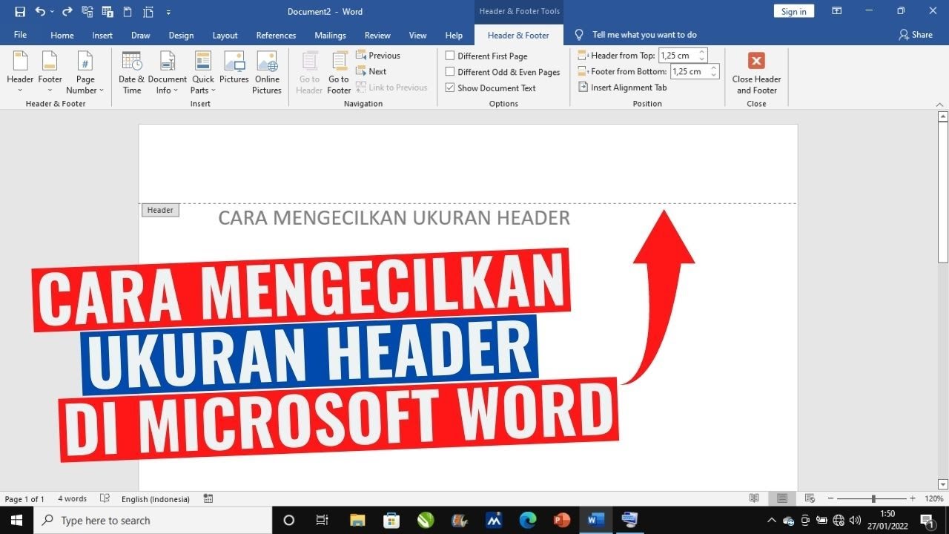Image resolution: width=949 pixels, height=534 pixels.
Task: Insert Date & Time
Action: click(132, 73)
